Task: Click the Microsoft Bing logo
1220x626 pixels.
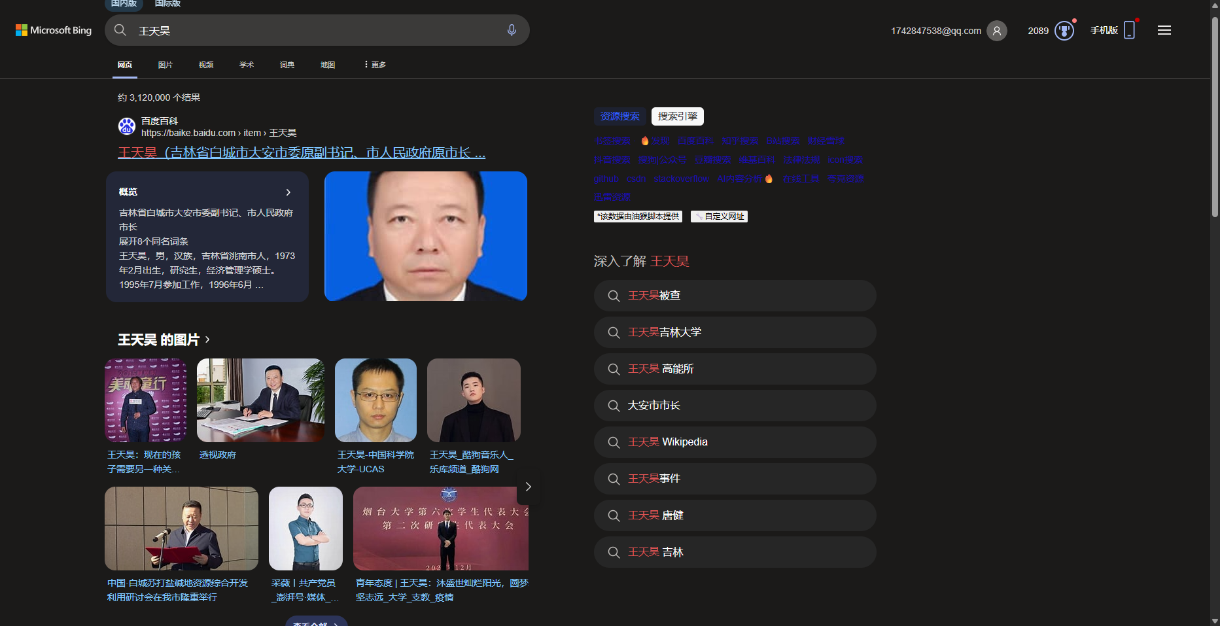Action: point(54,30)
